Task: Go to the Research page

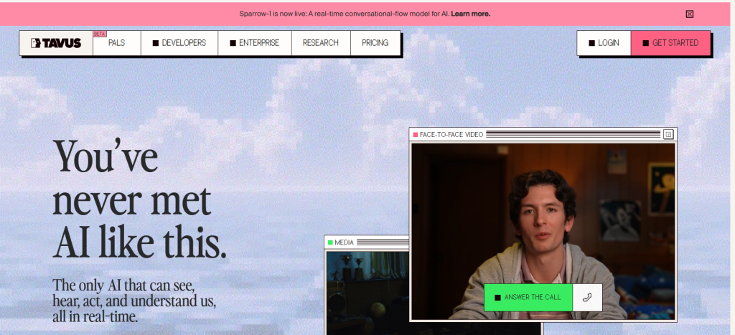Action: (x=320, y=43)
